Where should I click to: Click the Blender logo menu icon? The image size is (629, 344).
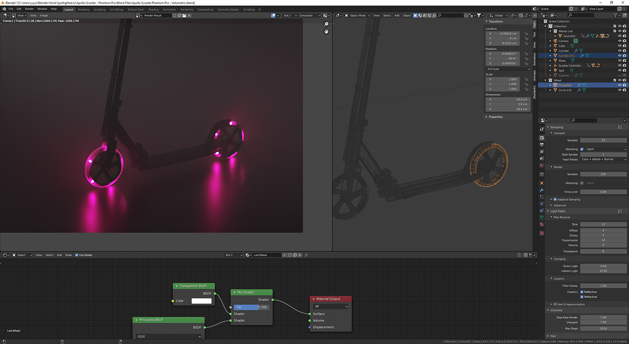pos(4,9)
